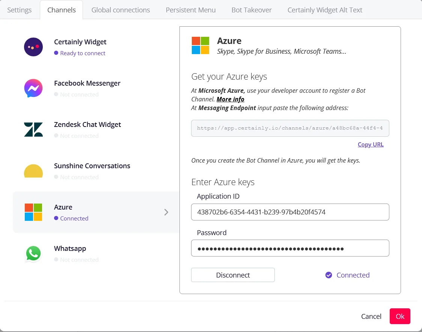Viewport: 422px width, 332px height.
Task: Click the Disconnect button
Action: click(x=233, y=275)
